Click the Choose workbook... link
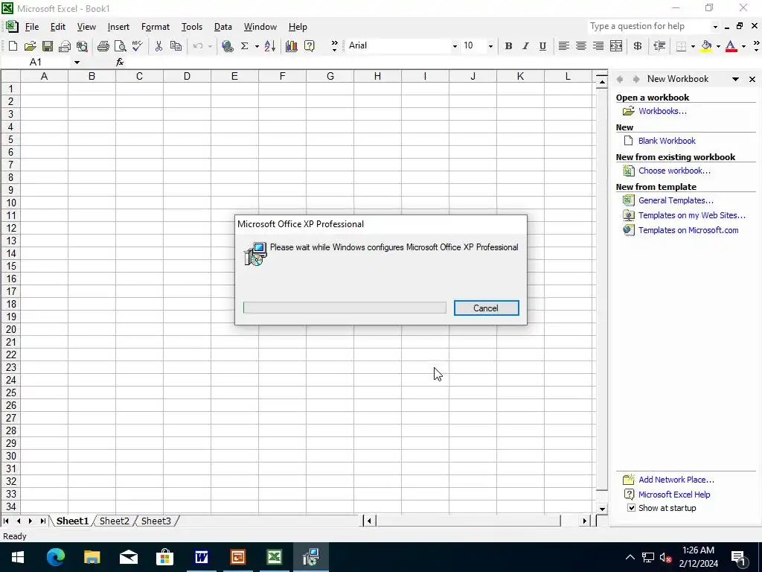This screenshot has width=762, height=572. pos(674,171)
